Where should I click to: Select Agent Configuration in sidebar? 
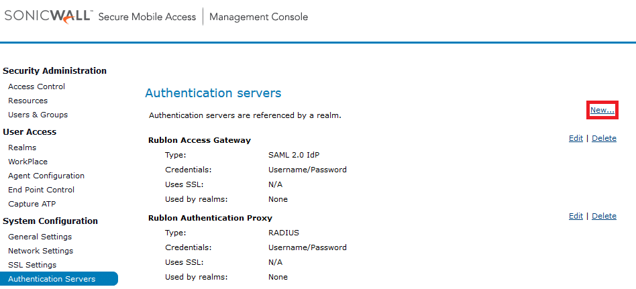click(x=46, y=176)
